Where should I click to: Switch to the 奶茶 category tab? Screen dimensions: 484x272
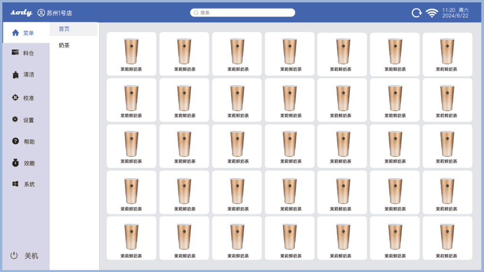[64, 45]
